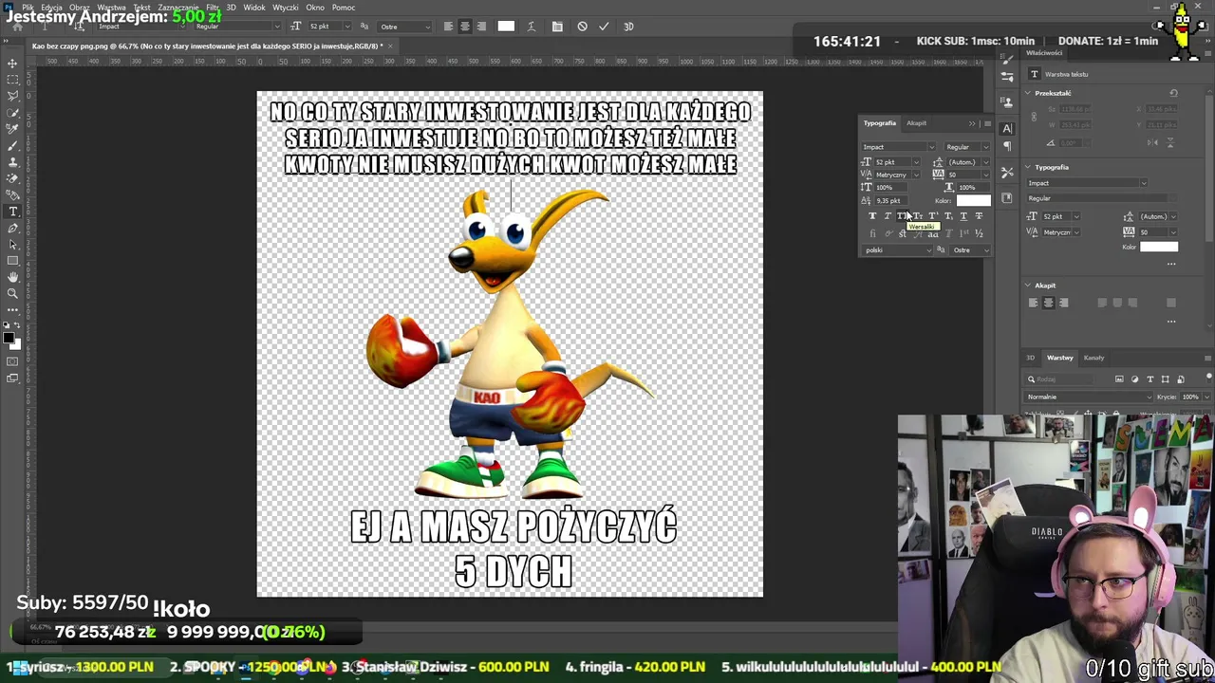Filter layers by adjustment layers
Image resolution: width=1215 pixels, height=683 pixels.
pyautogui.click(x=1134, y=379)
